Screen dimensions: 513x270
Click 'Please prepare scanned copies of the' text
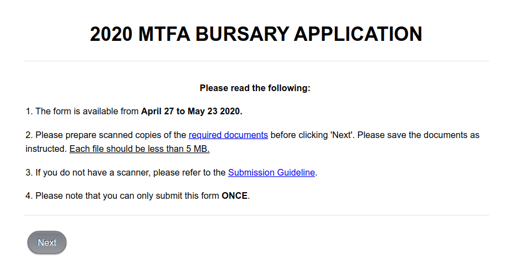[111, 135]
